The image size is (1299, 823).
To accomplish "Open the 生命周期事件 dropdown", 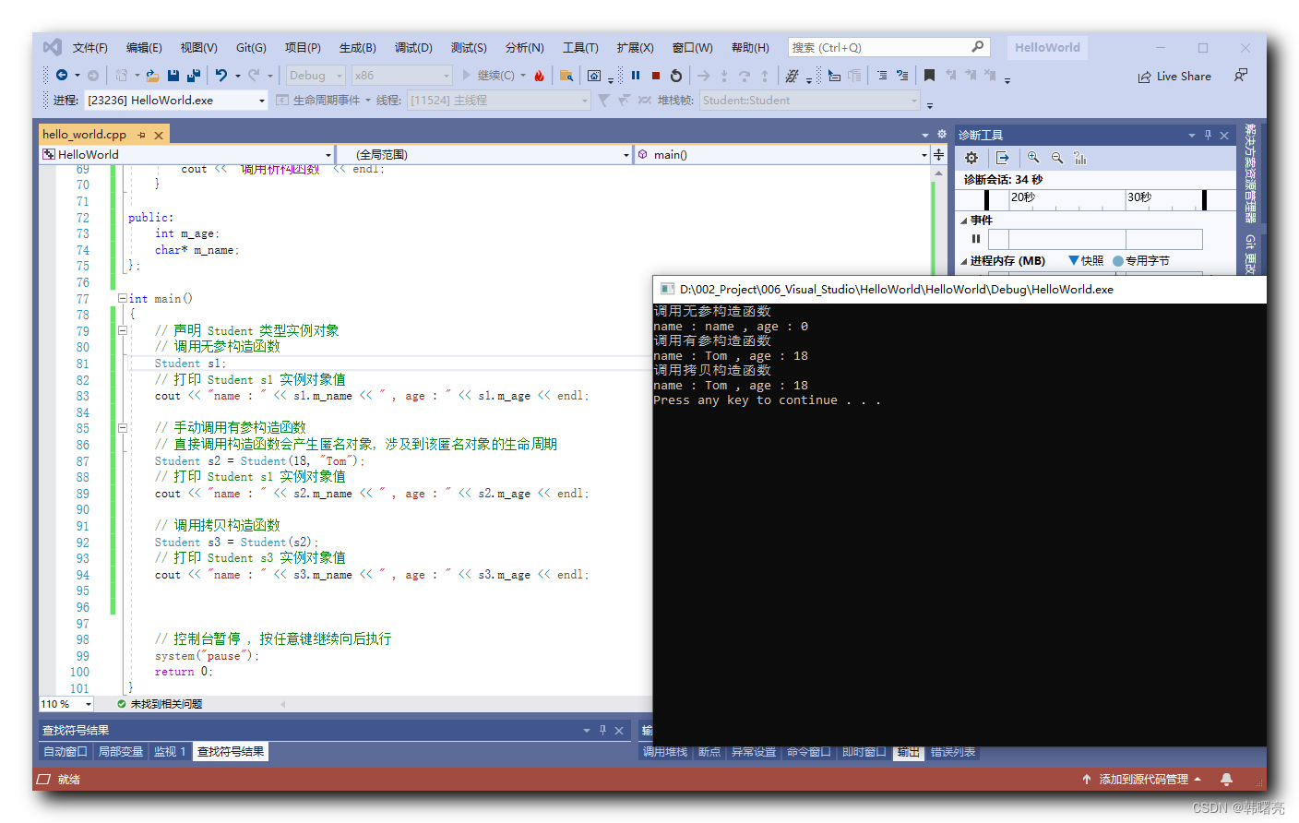I will 323,100.
